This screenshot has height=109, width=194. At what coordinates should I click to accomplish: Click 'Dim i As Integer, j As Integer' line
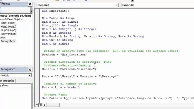pyautogui.click(x=69, y=29)
